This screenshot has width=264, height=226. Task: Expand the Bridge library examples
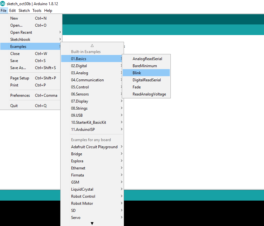click(92, 154)
